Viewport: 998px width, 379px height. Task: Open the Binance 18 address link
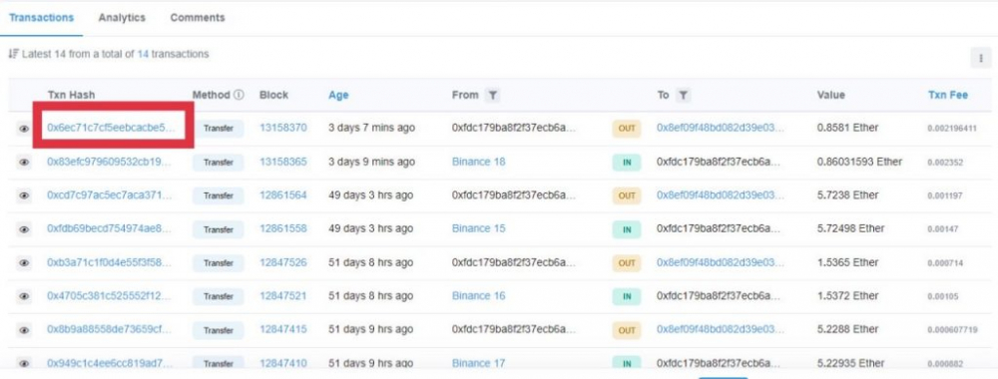pos(479,162)
